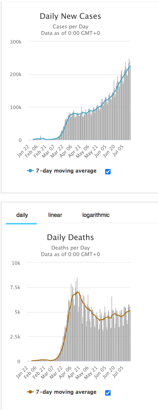Switch to the logarithmic tab
Screen dimensions: 158x410
click(x=96, y=215)
